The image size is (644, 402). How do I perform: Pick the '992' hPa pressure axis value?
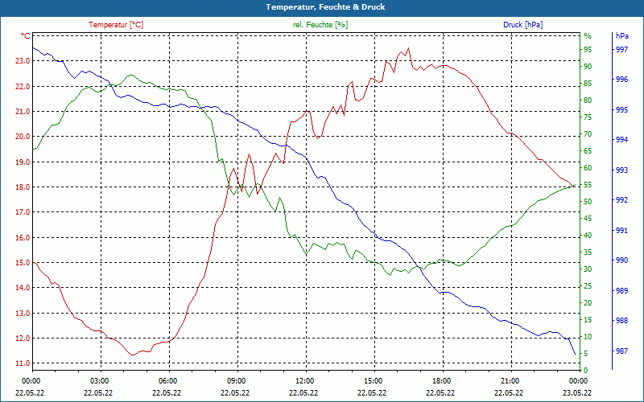point(622,199)
